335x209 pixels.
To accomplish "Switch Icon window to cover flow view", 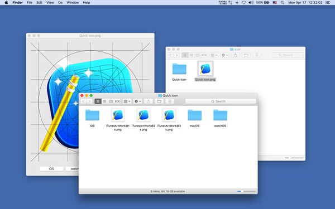I will [204, 55].
